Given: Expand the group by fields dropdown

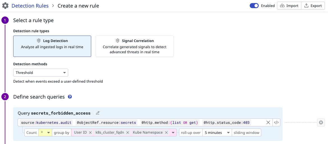Looking at the screenshot, I should [173, 133].
